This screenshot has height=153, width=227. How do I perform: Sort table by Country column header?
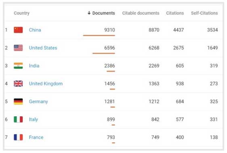(x=21, y=13)
